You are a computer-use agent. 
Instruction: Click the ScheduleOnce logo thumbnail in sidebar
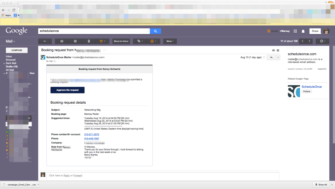click(x=294, y=91)
